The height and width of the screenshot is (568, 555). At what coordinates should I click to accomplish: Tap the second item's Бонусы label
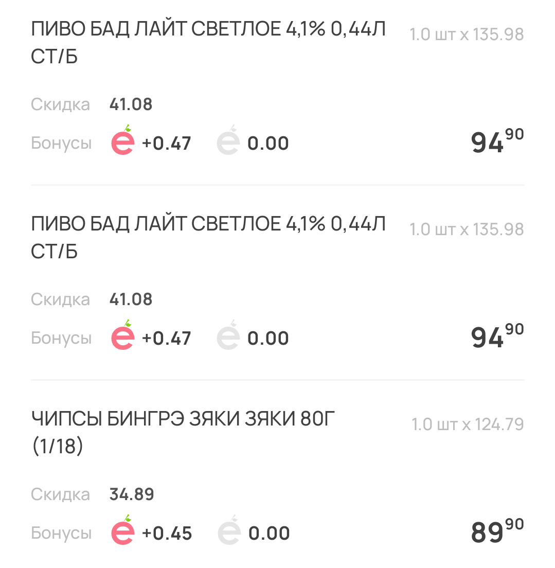[x=61, y=338]
